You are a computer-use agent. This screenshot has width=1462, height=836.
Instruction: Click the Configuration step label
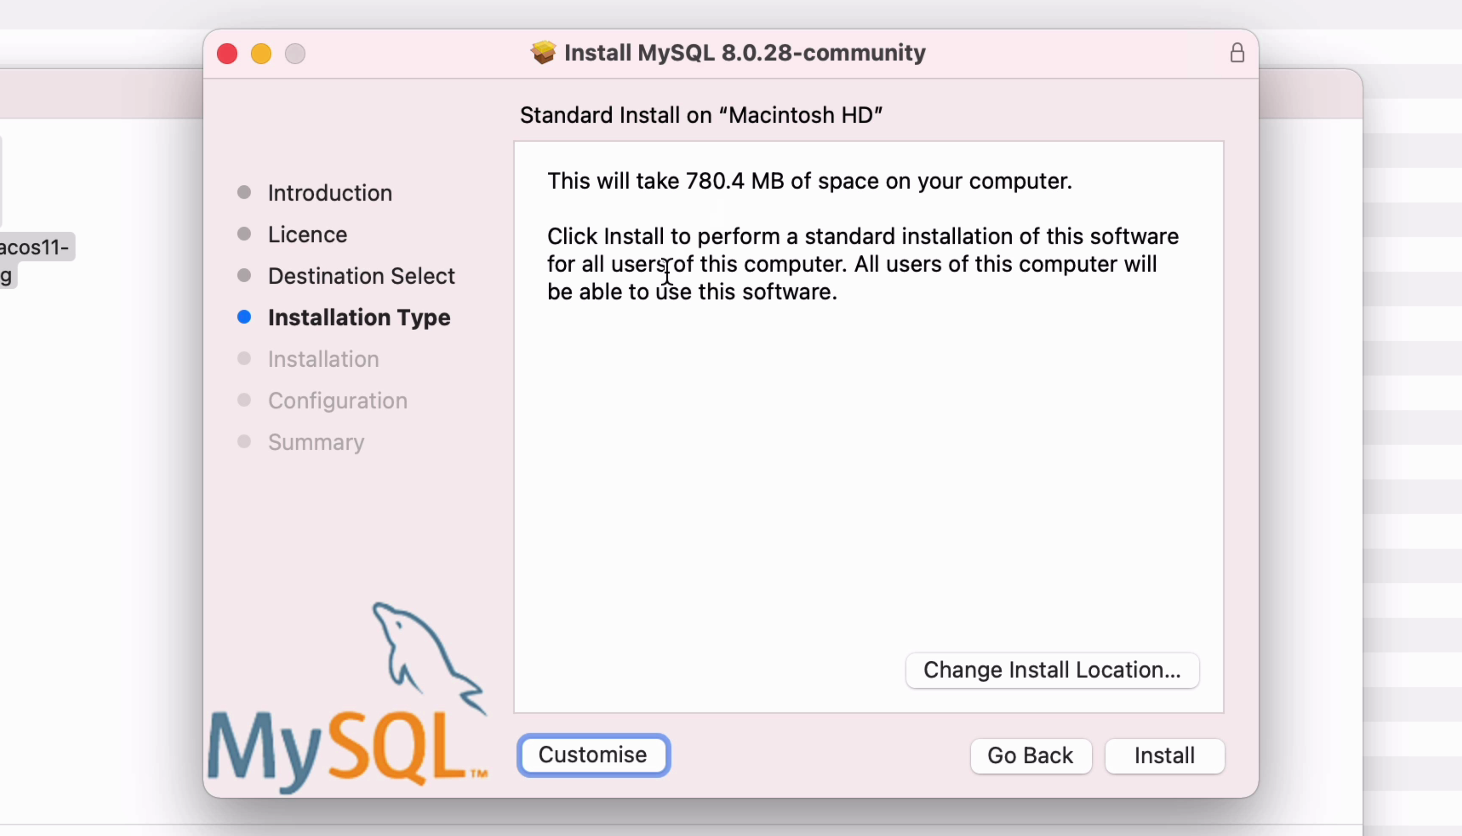(x=338, y=401)
